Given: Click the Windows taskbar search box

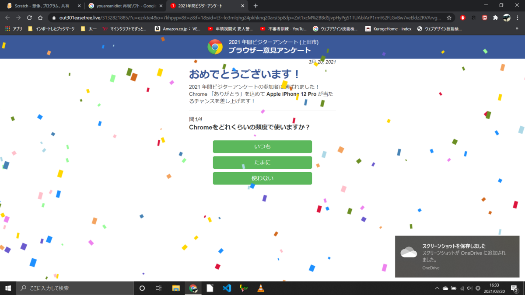Looking at the screenshot, I should tap(75, 288).
